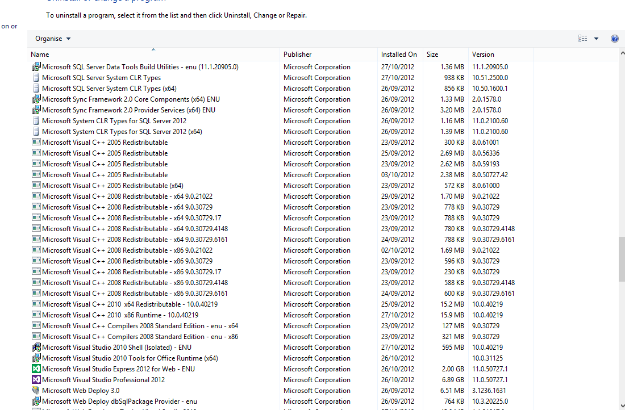
Task: Click icon of Visual C++ 2005 Redistributable 8.0.61001
Action: (x=36, y=142)
